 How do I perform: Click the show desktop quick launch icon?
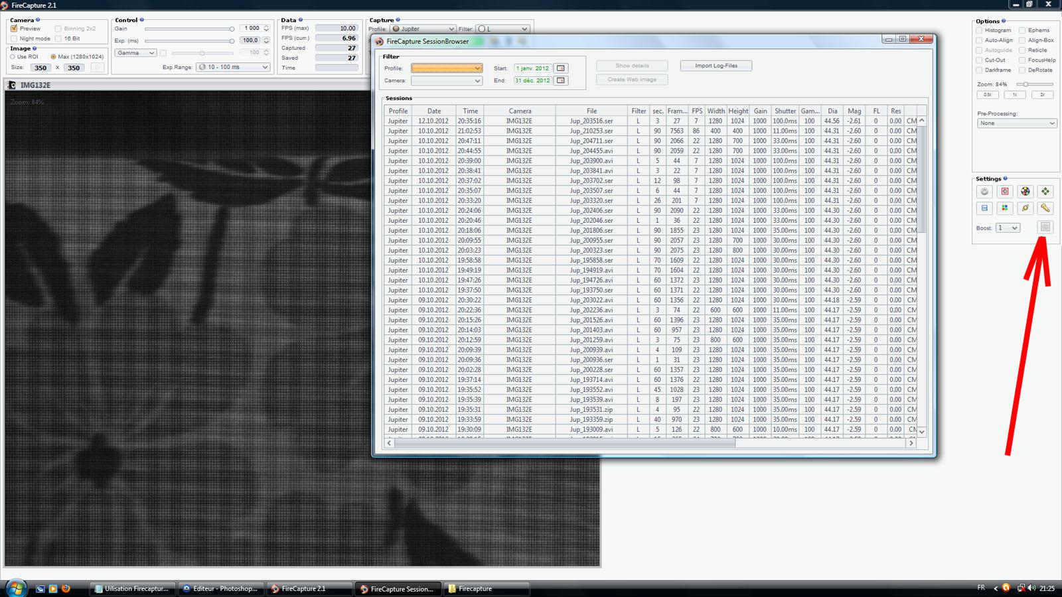click(x=40, y=588)
